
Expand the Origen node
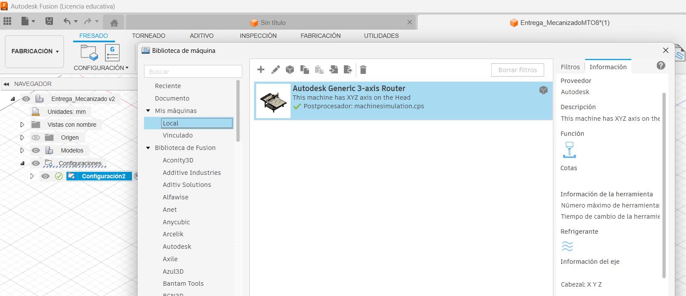(x=22, y=137)
